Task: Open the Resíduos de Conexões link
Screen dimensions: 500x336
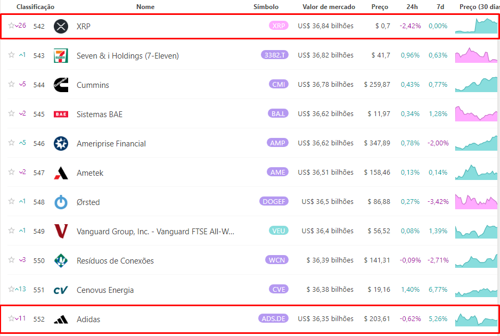Action: pyautogui.click(x=115, y=261)
